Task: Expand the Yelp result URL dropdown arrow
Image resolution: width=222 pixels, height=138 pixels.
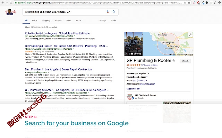Action: pos(74,49)
